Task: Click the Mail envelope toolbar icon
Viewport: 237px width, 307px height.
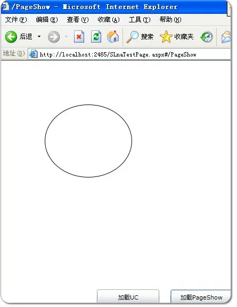Action: point(226,37)
